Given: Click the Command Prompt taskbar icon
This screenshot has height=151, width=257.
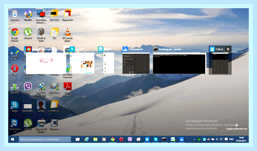Looking at the screenshot, I should [164, 139].
